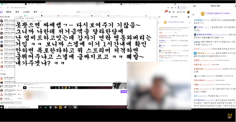236x122 pixels.
Task: Click the OBS circular icon on taskbar
Action: tap(70, 107)
